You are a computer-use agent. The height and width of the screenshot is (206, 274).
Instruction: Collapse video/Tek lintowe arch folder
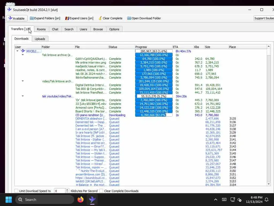(23, 81)
